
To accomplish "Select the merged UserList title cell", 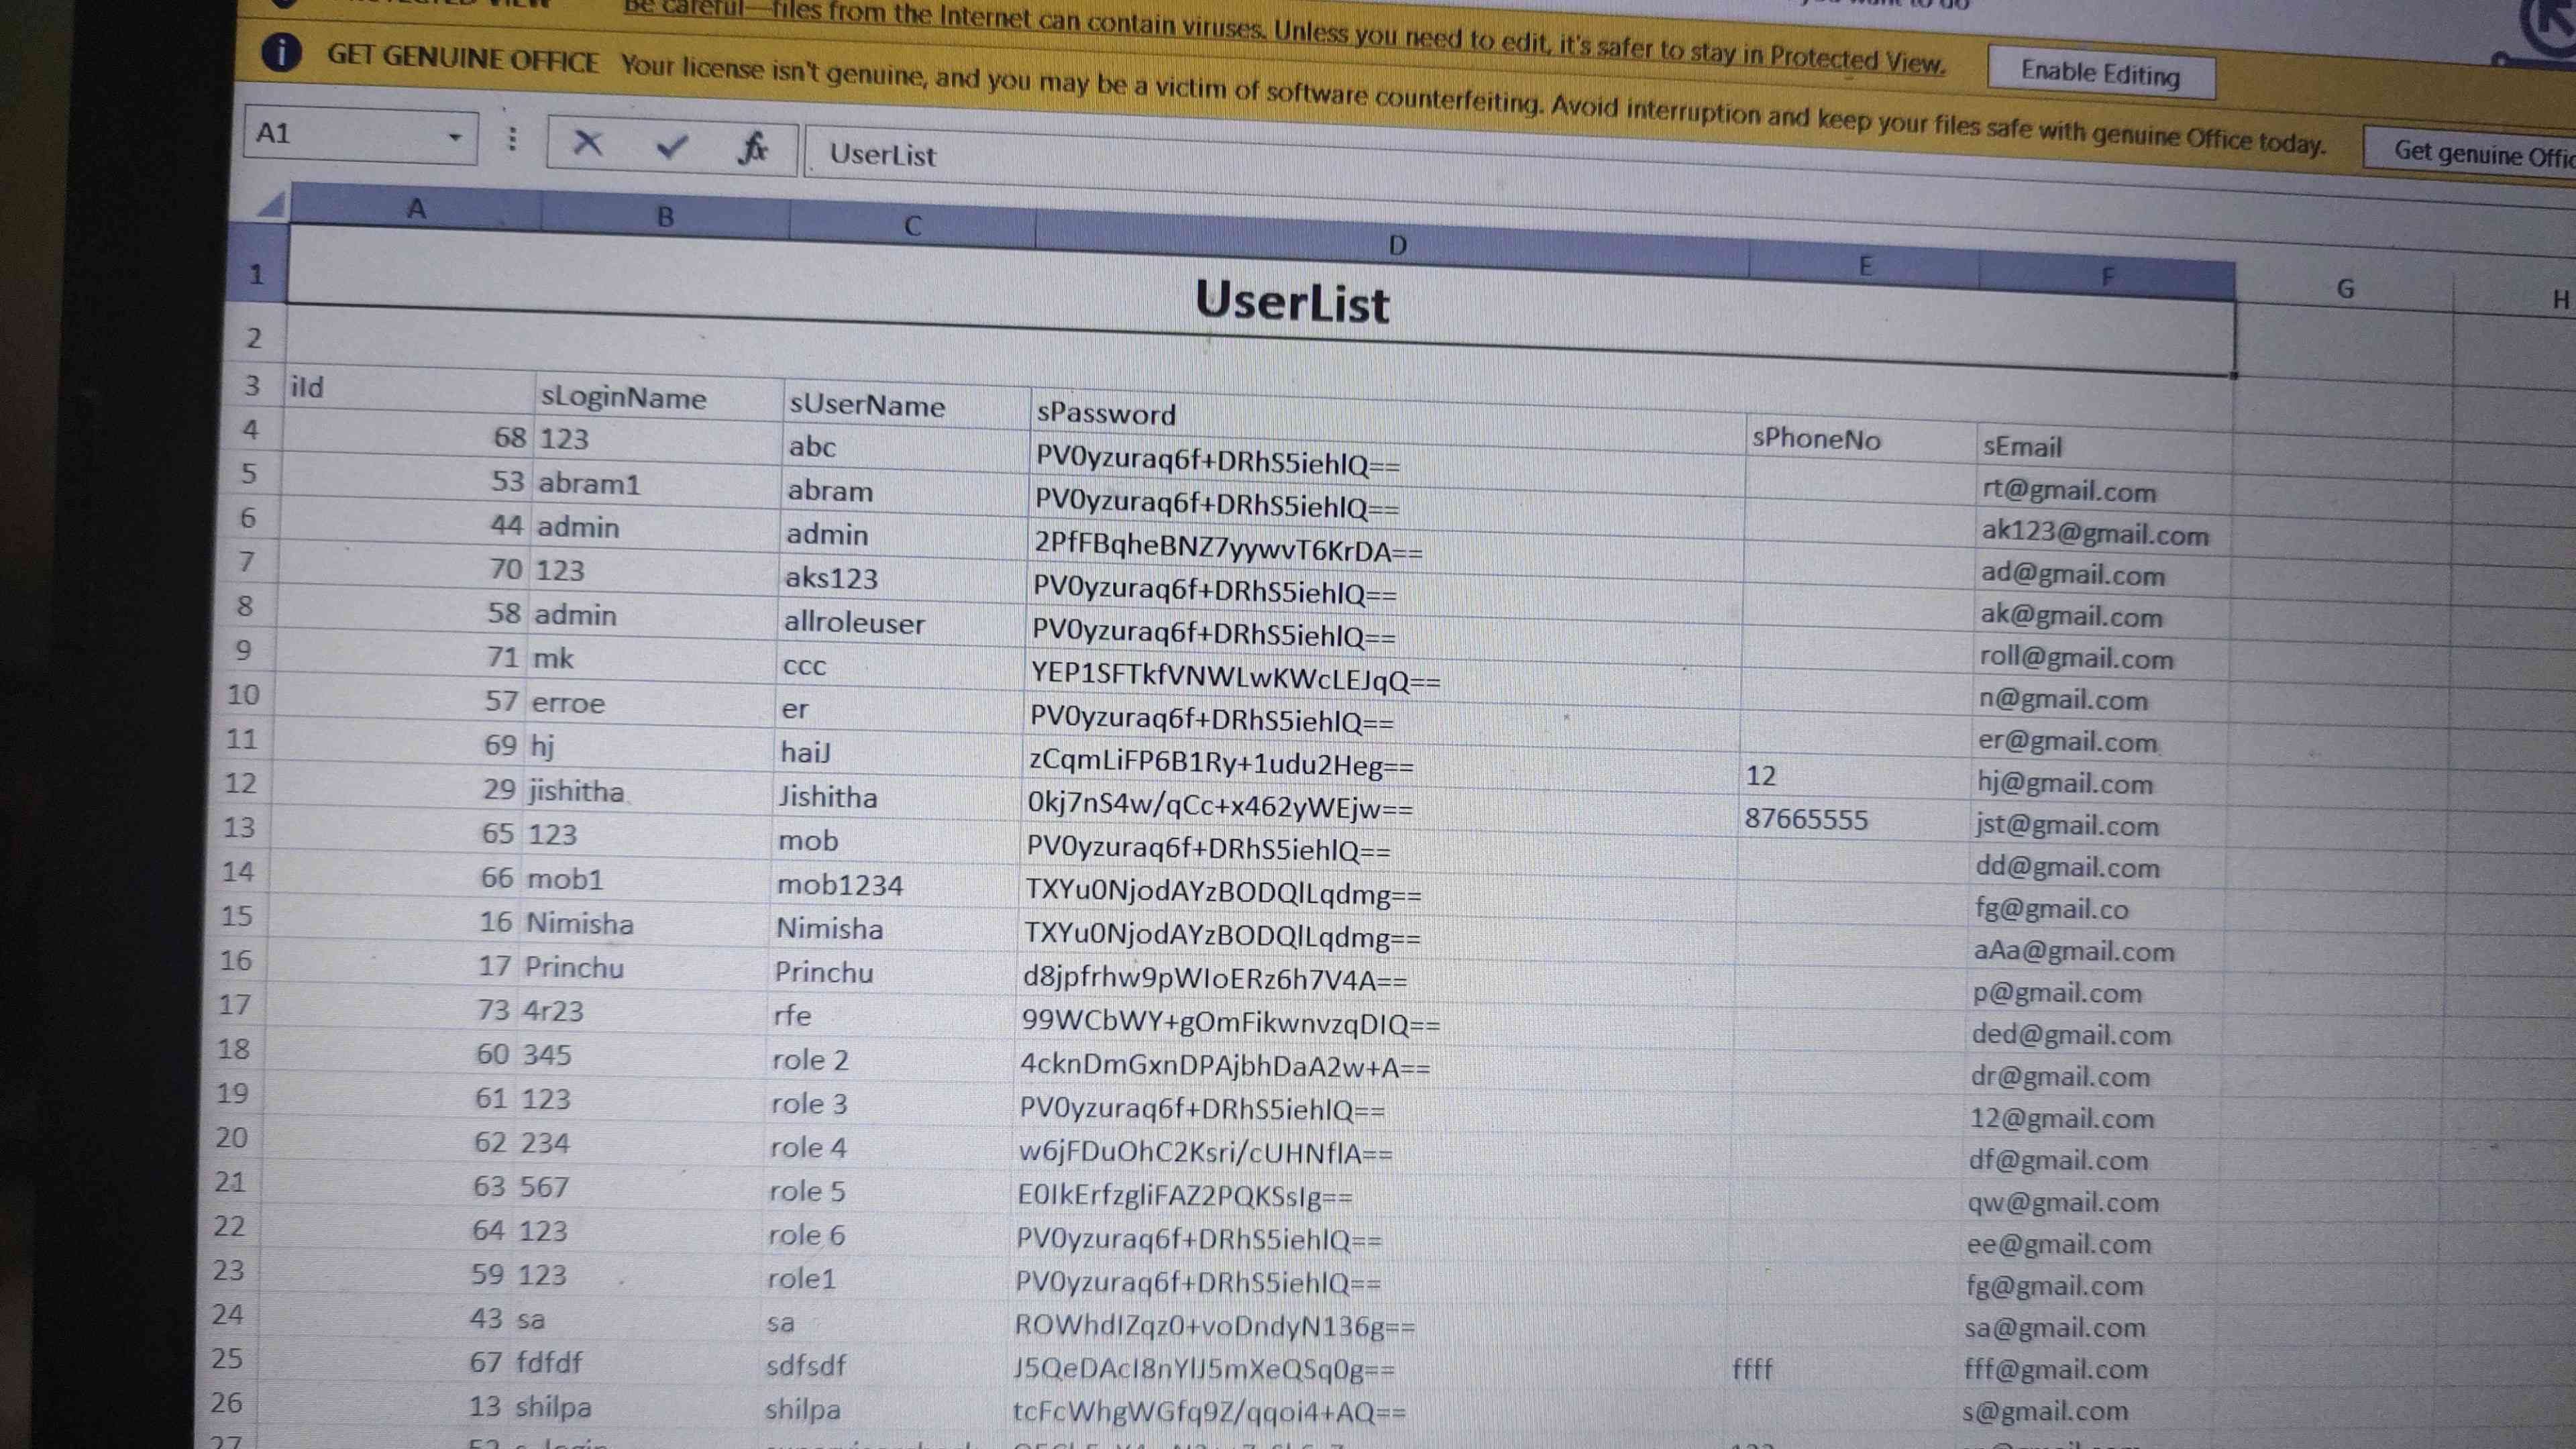I will click(1291, 302).
